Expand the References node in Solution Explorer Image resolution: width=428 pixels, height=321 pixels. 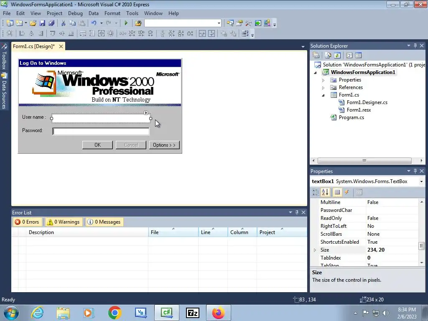(x=323, y=88)
